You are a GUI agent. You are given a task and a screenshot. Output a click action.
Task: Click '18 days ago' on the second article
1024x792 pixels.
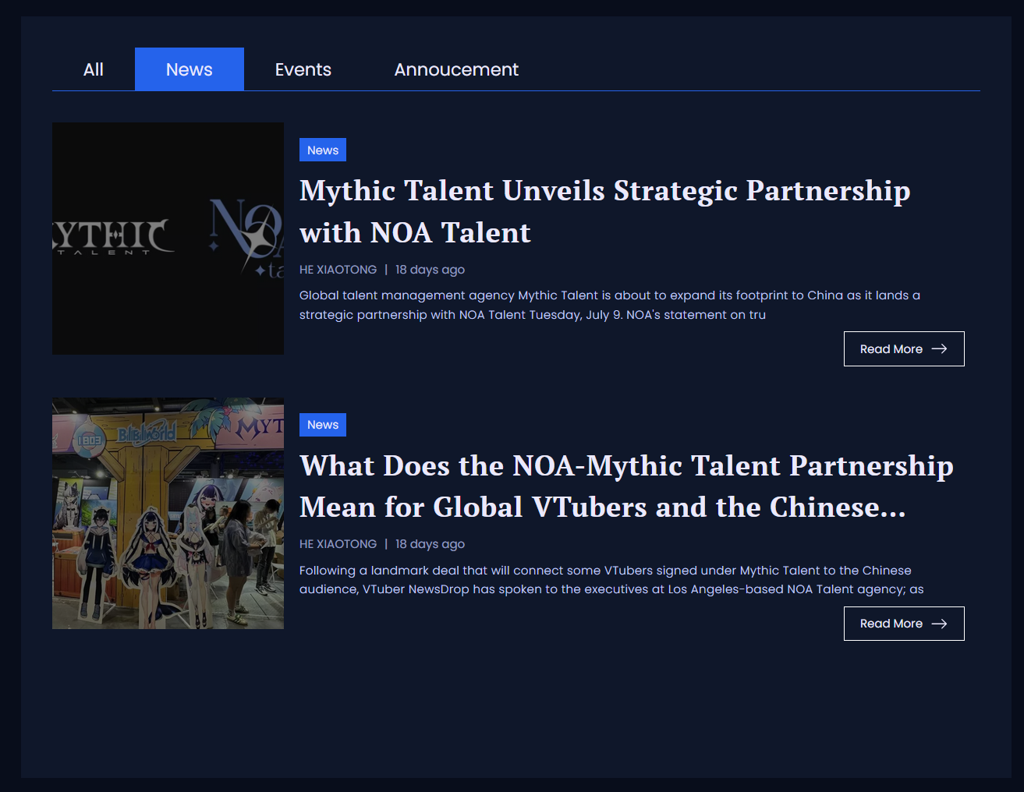tap(430, 544)
